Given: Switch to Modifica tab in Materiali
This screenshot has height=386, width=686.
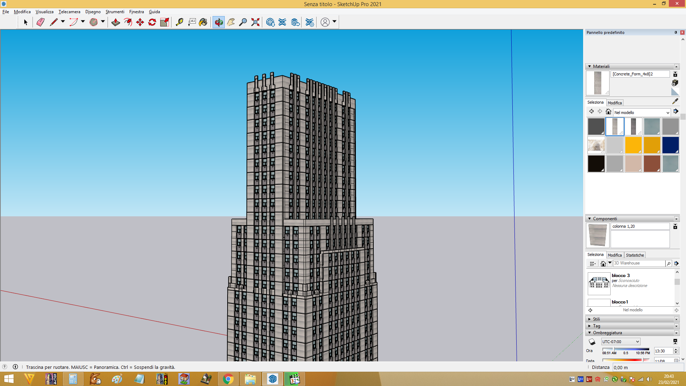Looking at the screenshot, I should coord(615,103).
